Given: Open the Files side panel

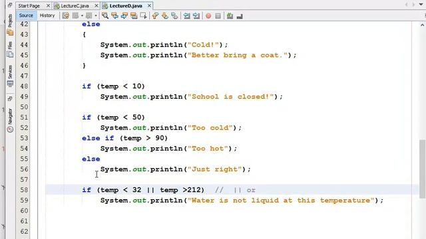Looking at the screenshot, I should click(10, 49).
